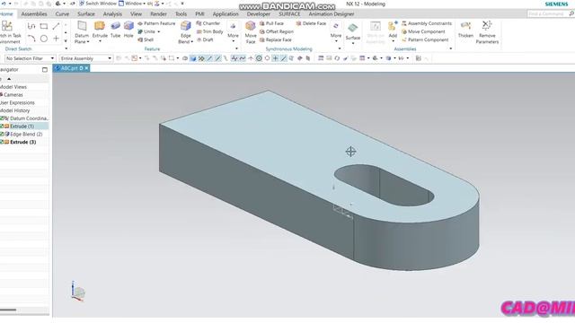Select the User Expressions navigator node

point(17,102)
